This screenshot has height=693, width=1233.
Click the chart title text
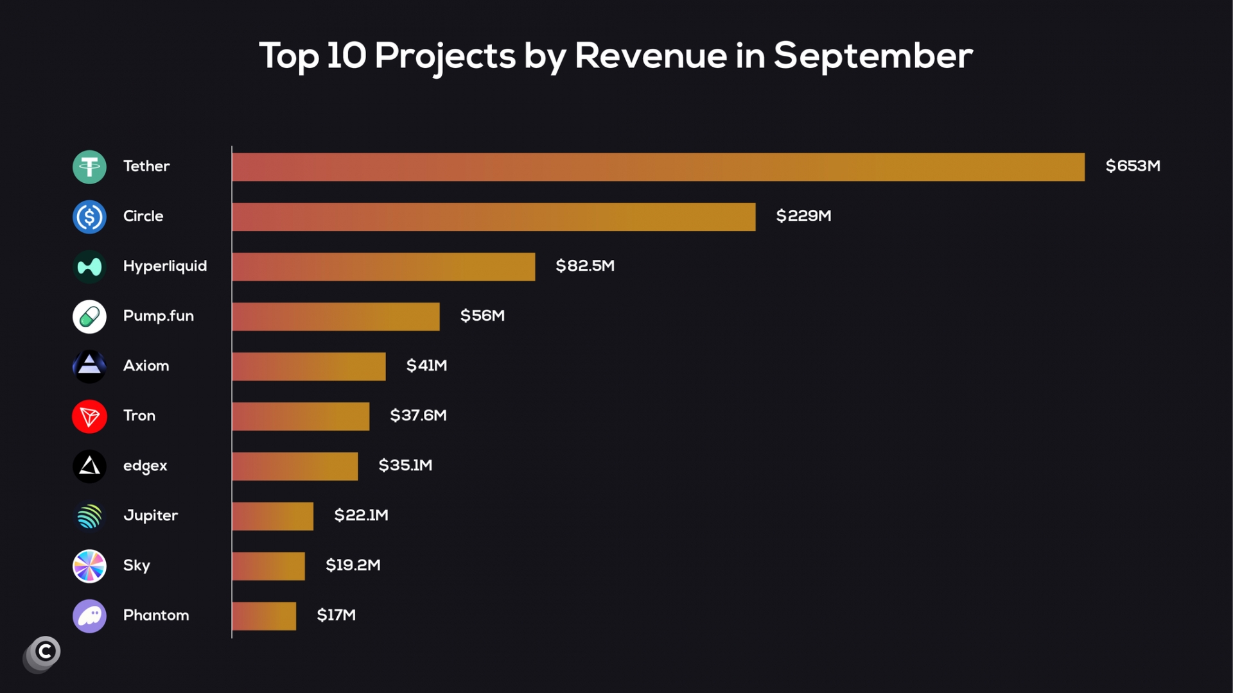(x=616, y=56)
